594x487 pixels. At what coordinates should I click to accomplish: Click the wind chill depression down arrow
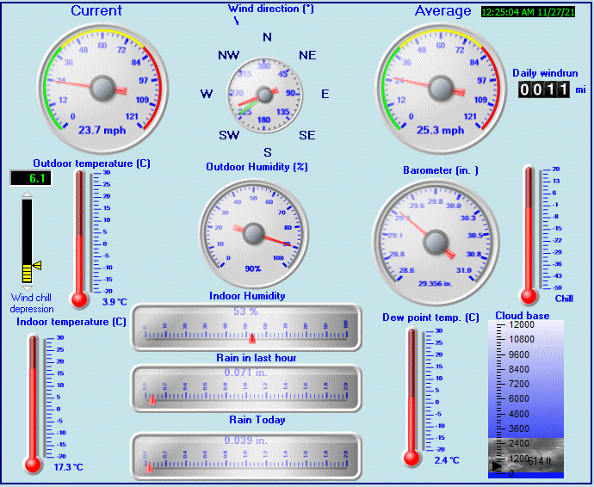(27, 288)
